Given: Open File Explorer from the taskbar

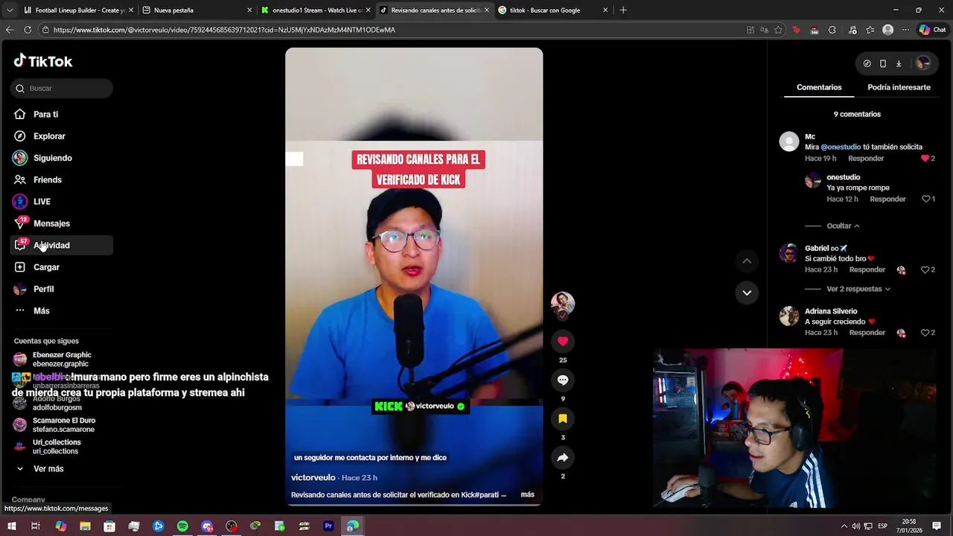Looking at the screenshot, I should (x=85, y=526).
